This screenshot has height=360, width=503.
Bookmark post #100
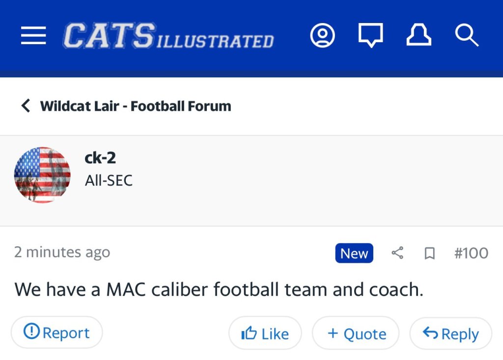(429, 253)
